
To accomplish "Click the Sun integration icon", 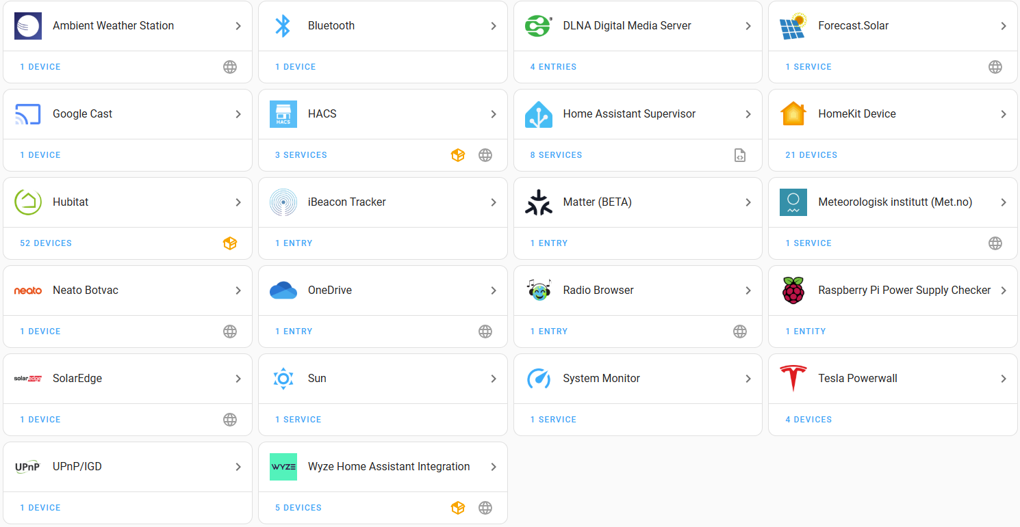I will coord(283,379).
